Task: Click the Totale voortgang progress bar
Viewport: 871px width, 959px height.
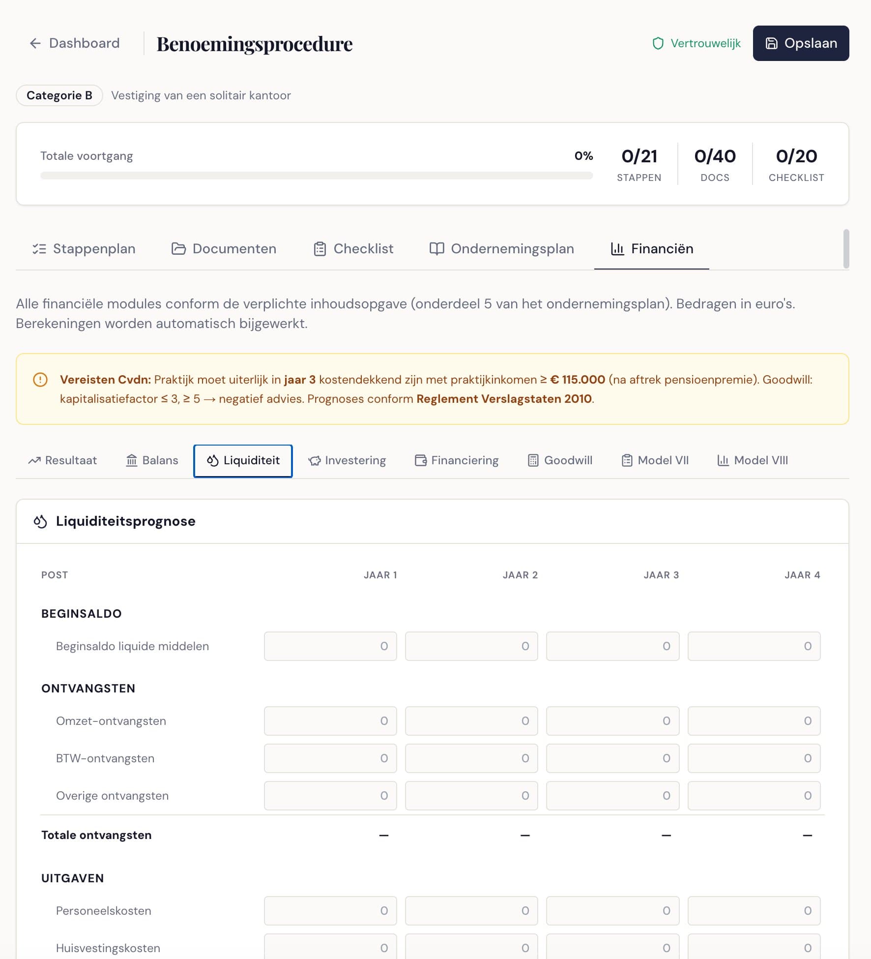Action: [316, 176]
